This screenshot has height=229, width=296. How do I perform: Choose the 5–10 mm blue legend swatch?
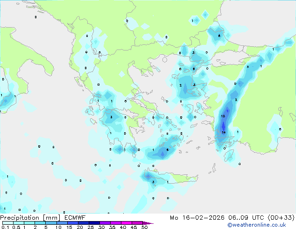(51, 223)
